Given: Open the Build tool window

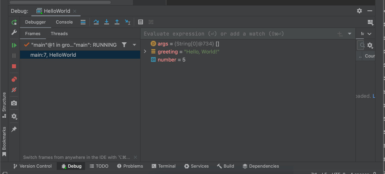Looking at the screenshot, I should click(225, 166).
